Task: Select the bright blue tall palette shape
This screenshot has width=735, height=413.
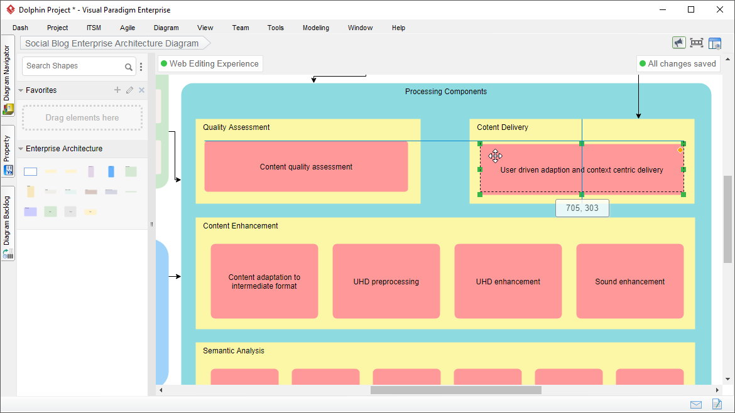Action: point(111,171)
